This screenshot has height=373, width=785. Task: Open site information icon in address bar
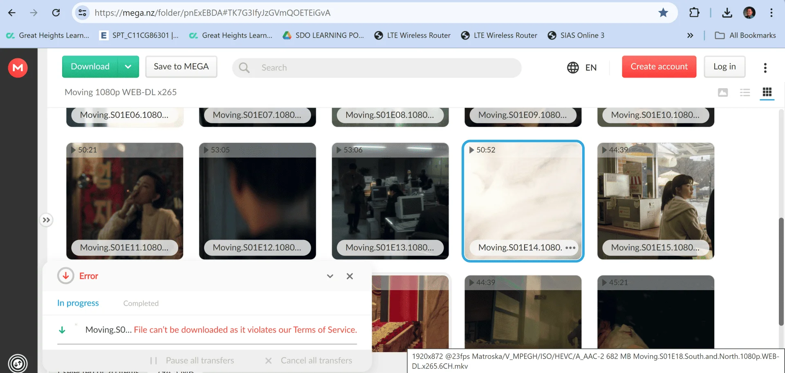(83, 13)
